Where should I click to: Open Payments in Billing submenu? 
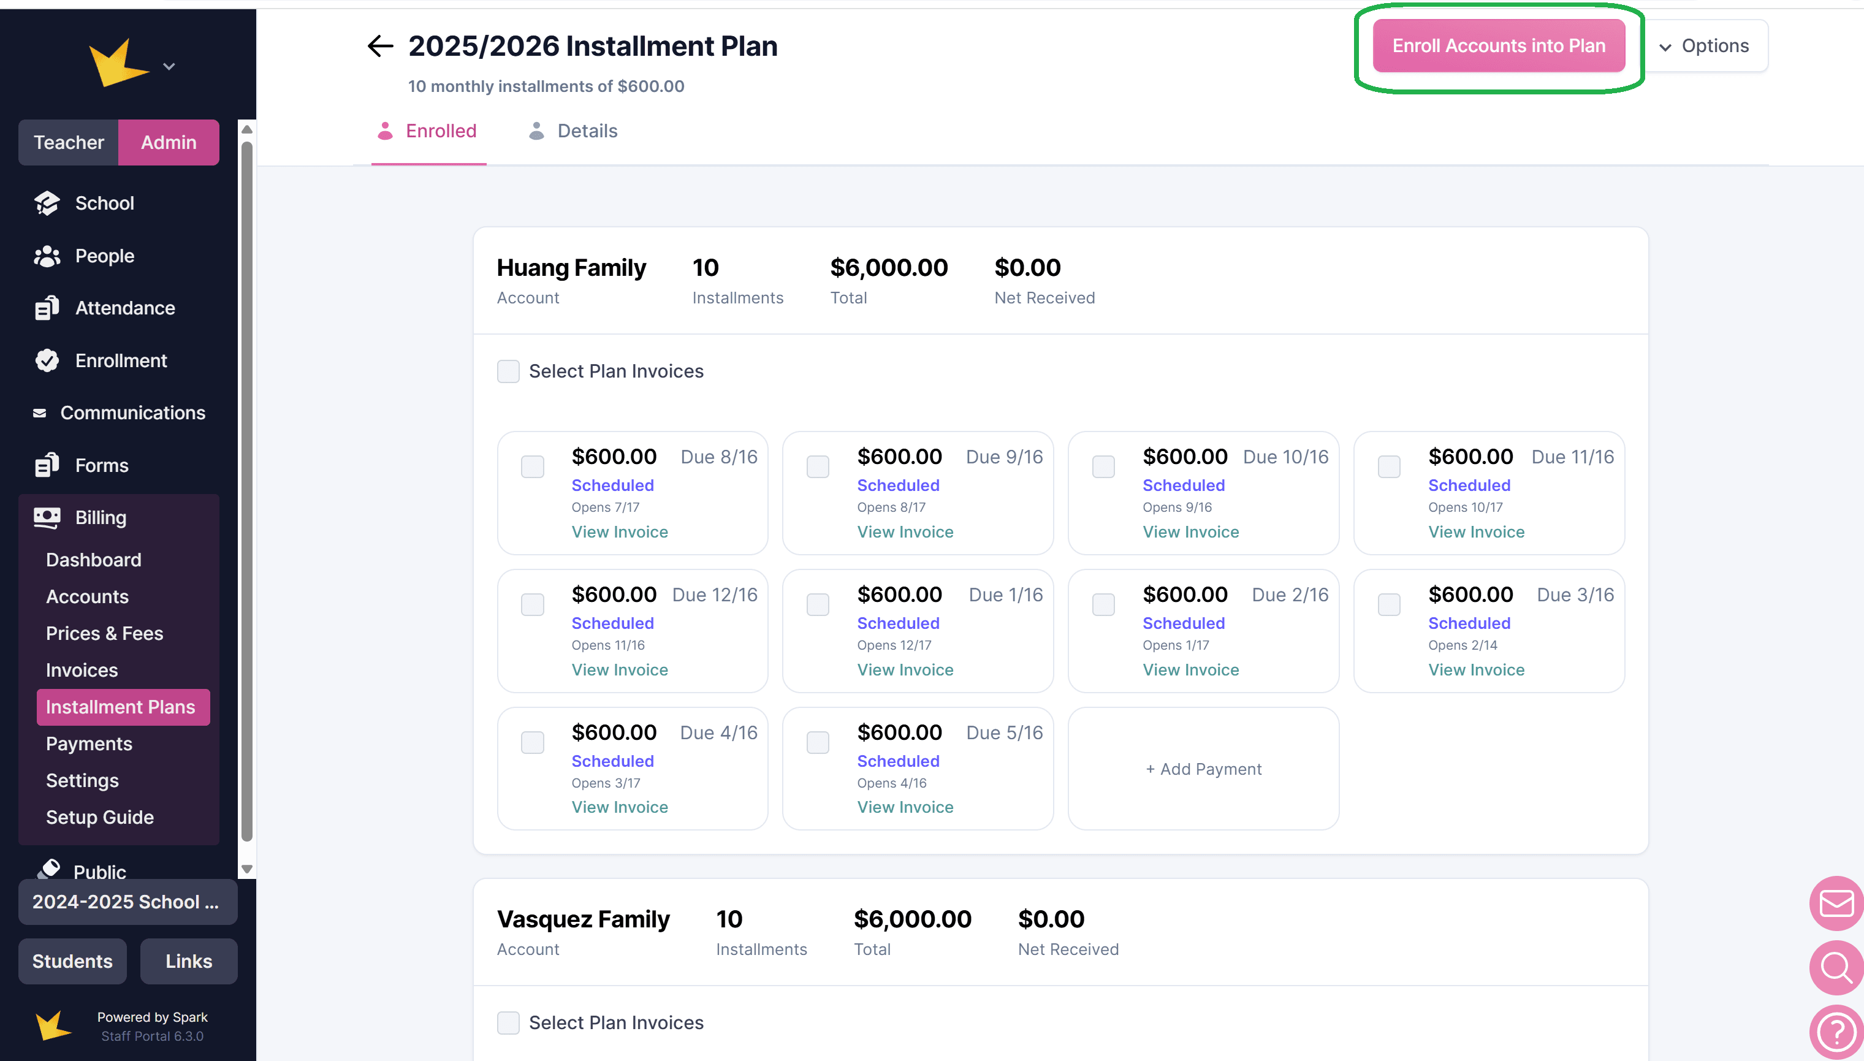coord(89,743)
